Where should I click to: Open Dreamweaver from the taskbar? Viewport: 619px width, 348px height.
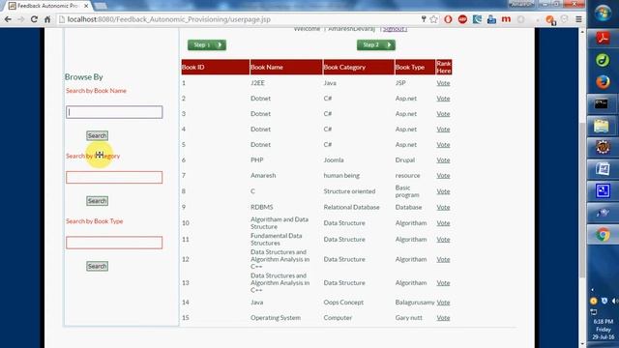(603, 60)
